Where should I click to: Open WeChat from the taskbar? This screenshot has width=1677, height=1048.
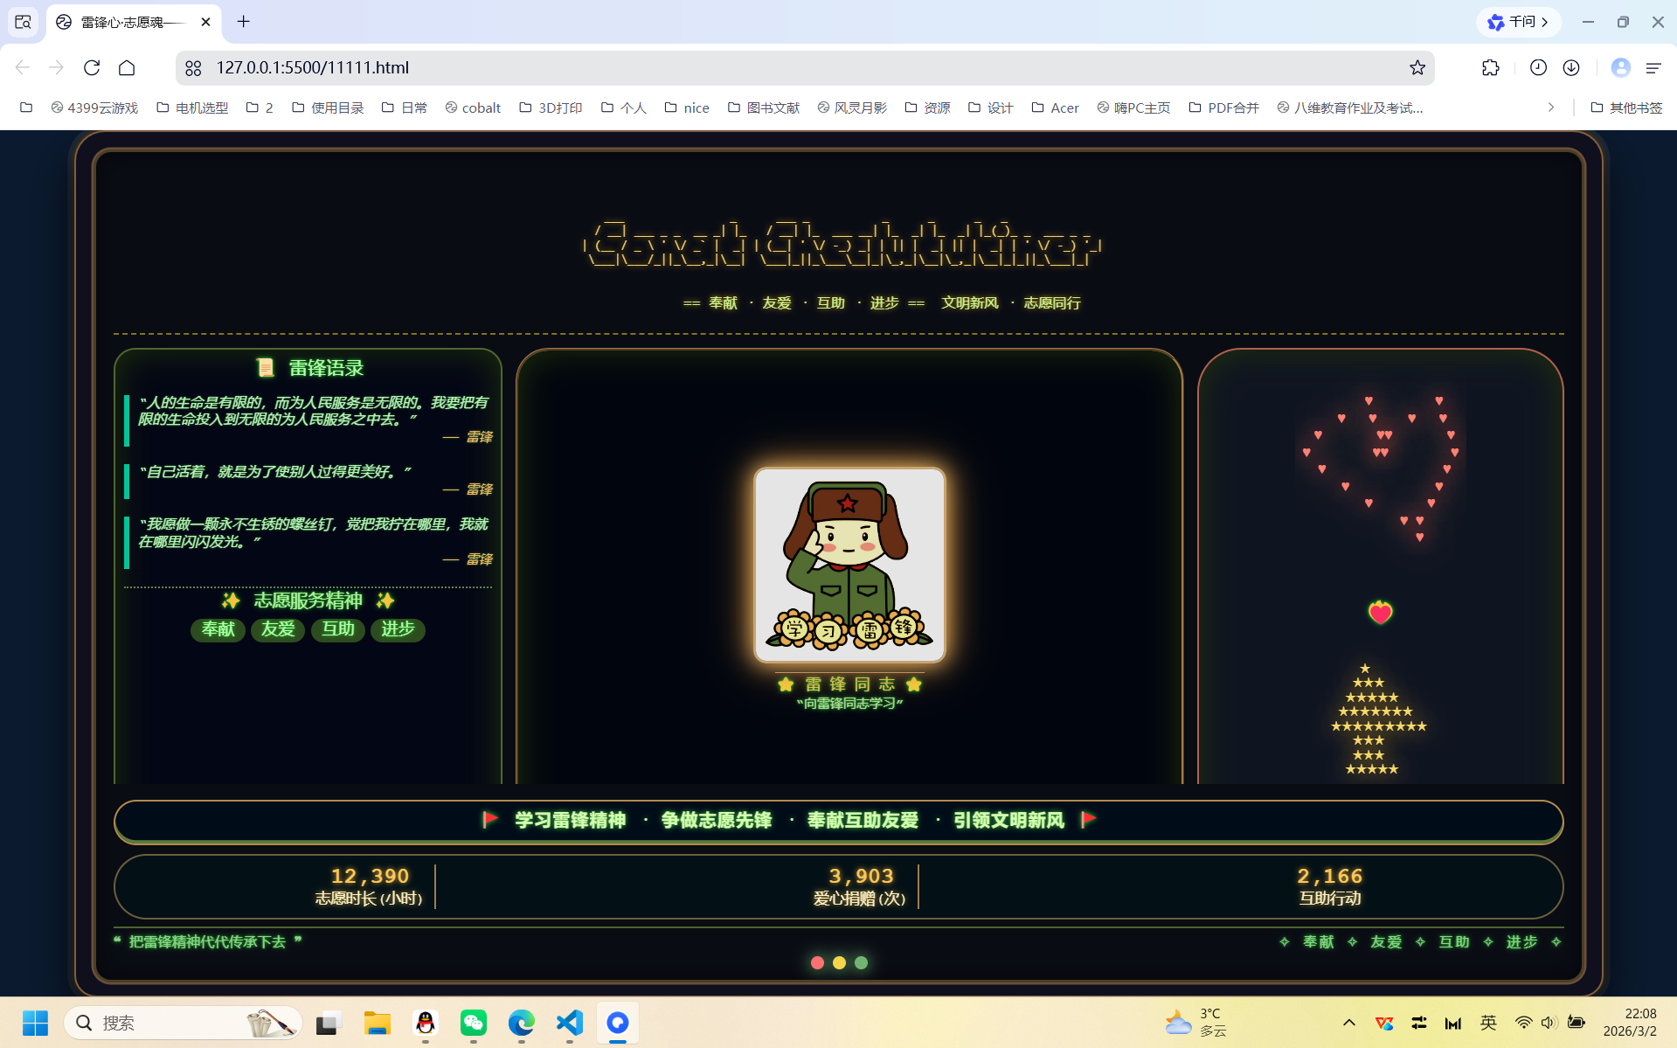(473, 1022)
